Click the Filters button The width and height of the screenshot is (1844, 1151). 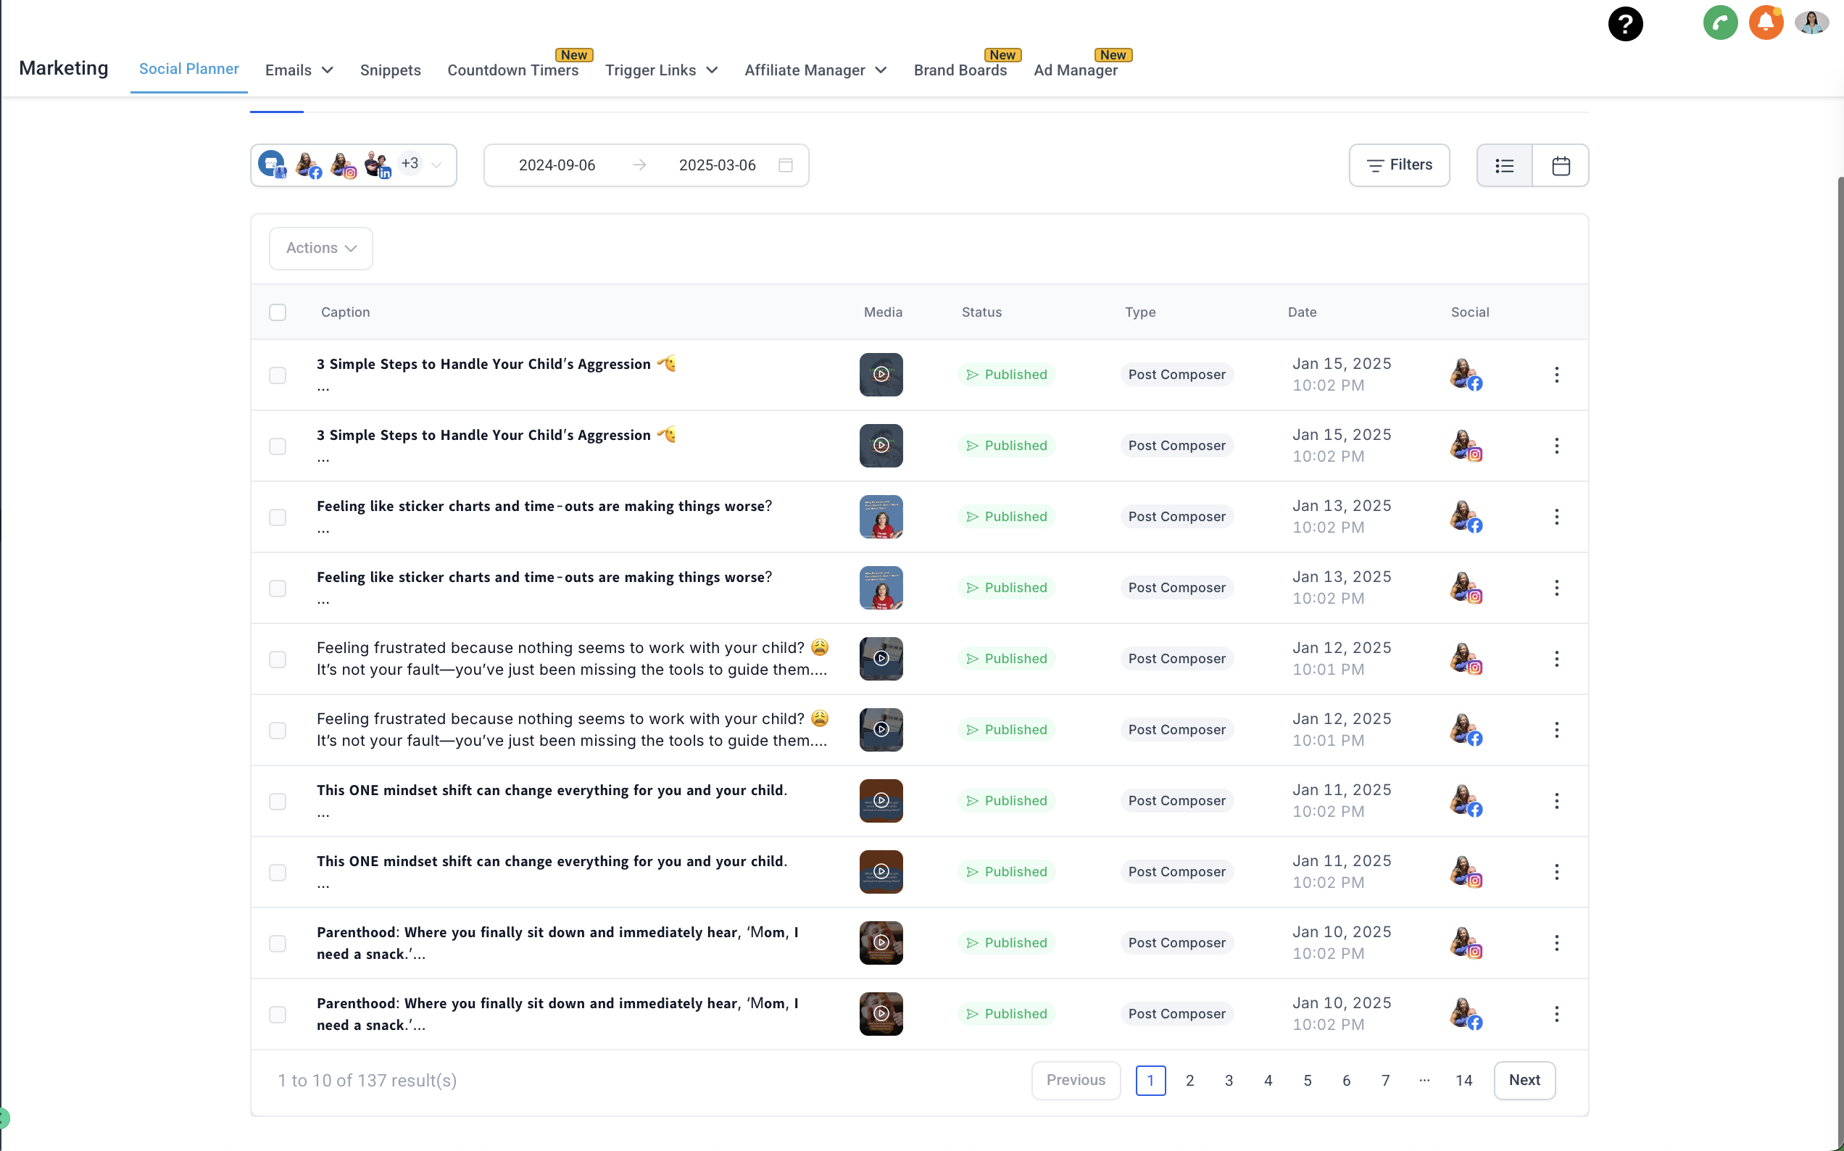(x=1399, y=165)
